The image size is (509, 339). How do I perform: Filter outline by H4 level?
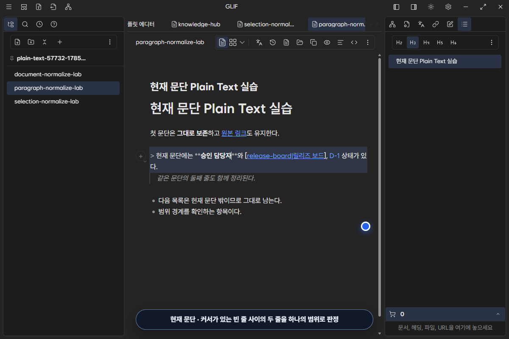(x=426, y=42)
